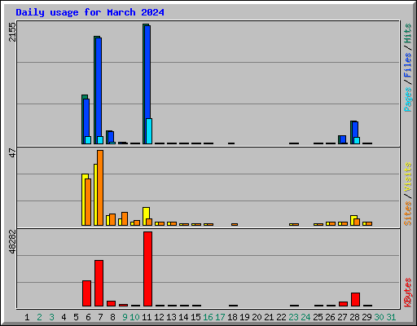Image resolution: width=417 pixels, height=326 pixels.
Task: Click the green day 2 axis label
Action: 39,317
